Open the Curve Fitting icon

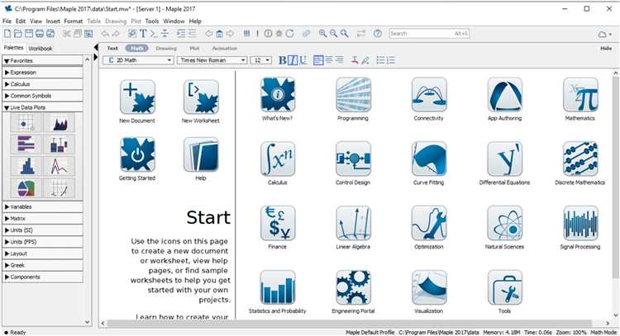tap(429, 159)
